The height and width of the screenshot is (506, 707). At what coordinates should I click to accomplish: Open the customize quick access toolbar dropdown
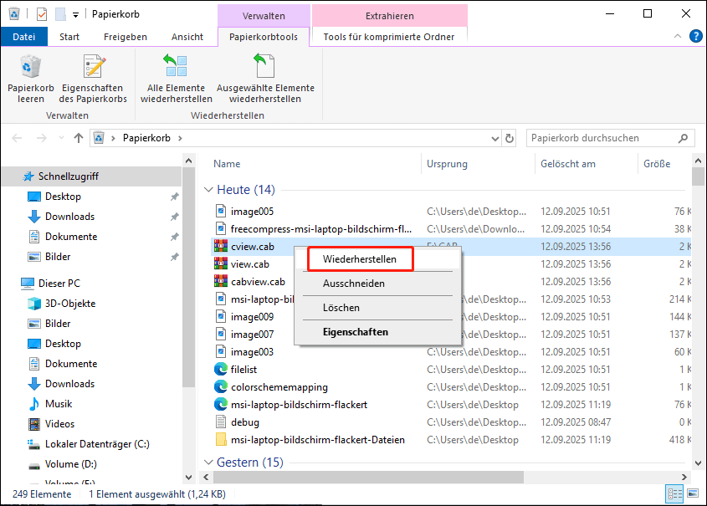[x=76, y=15]
